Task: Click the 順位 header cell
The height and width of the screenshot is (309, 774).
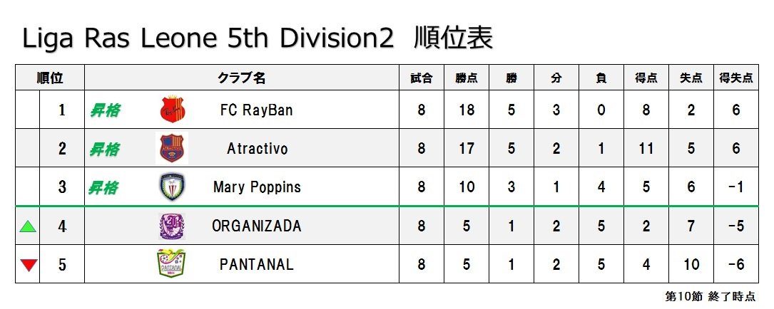Action: (50, 78)
